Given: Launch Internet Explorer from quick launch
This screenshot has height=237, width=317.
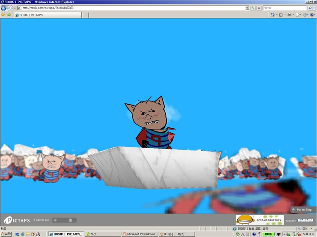Looking at the screenshot, I should pos(23,234).
